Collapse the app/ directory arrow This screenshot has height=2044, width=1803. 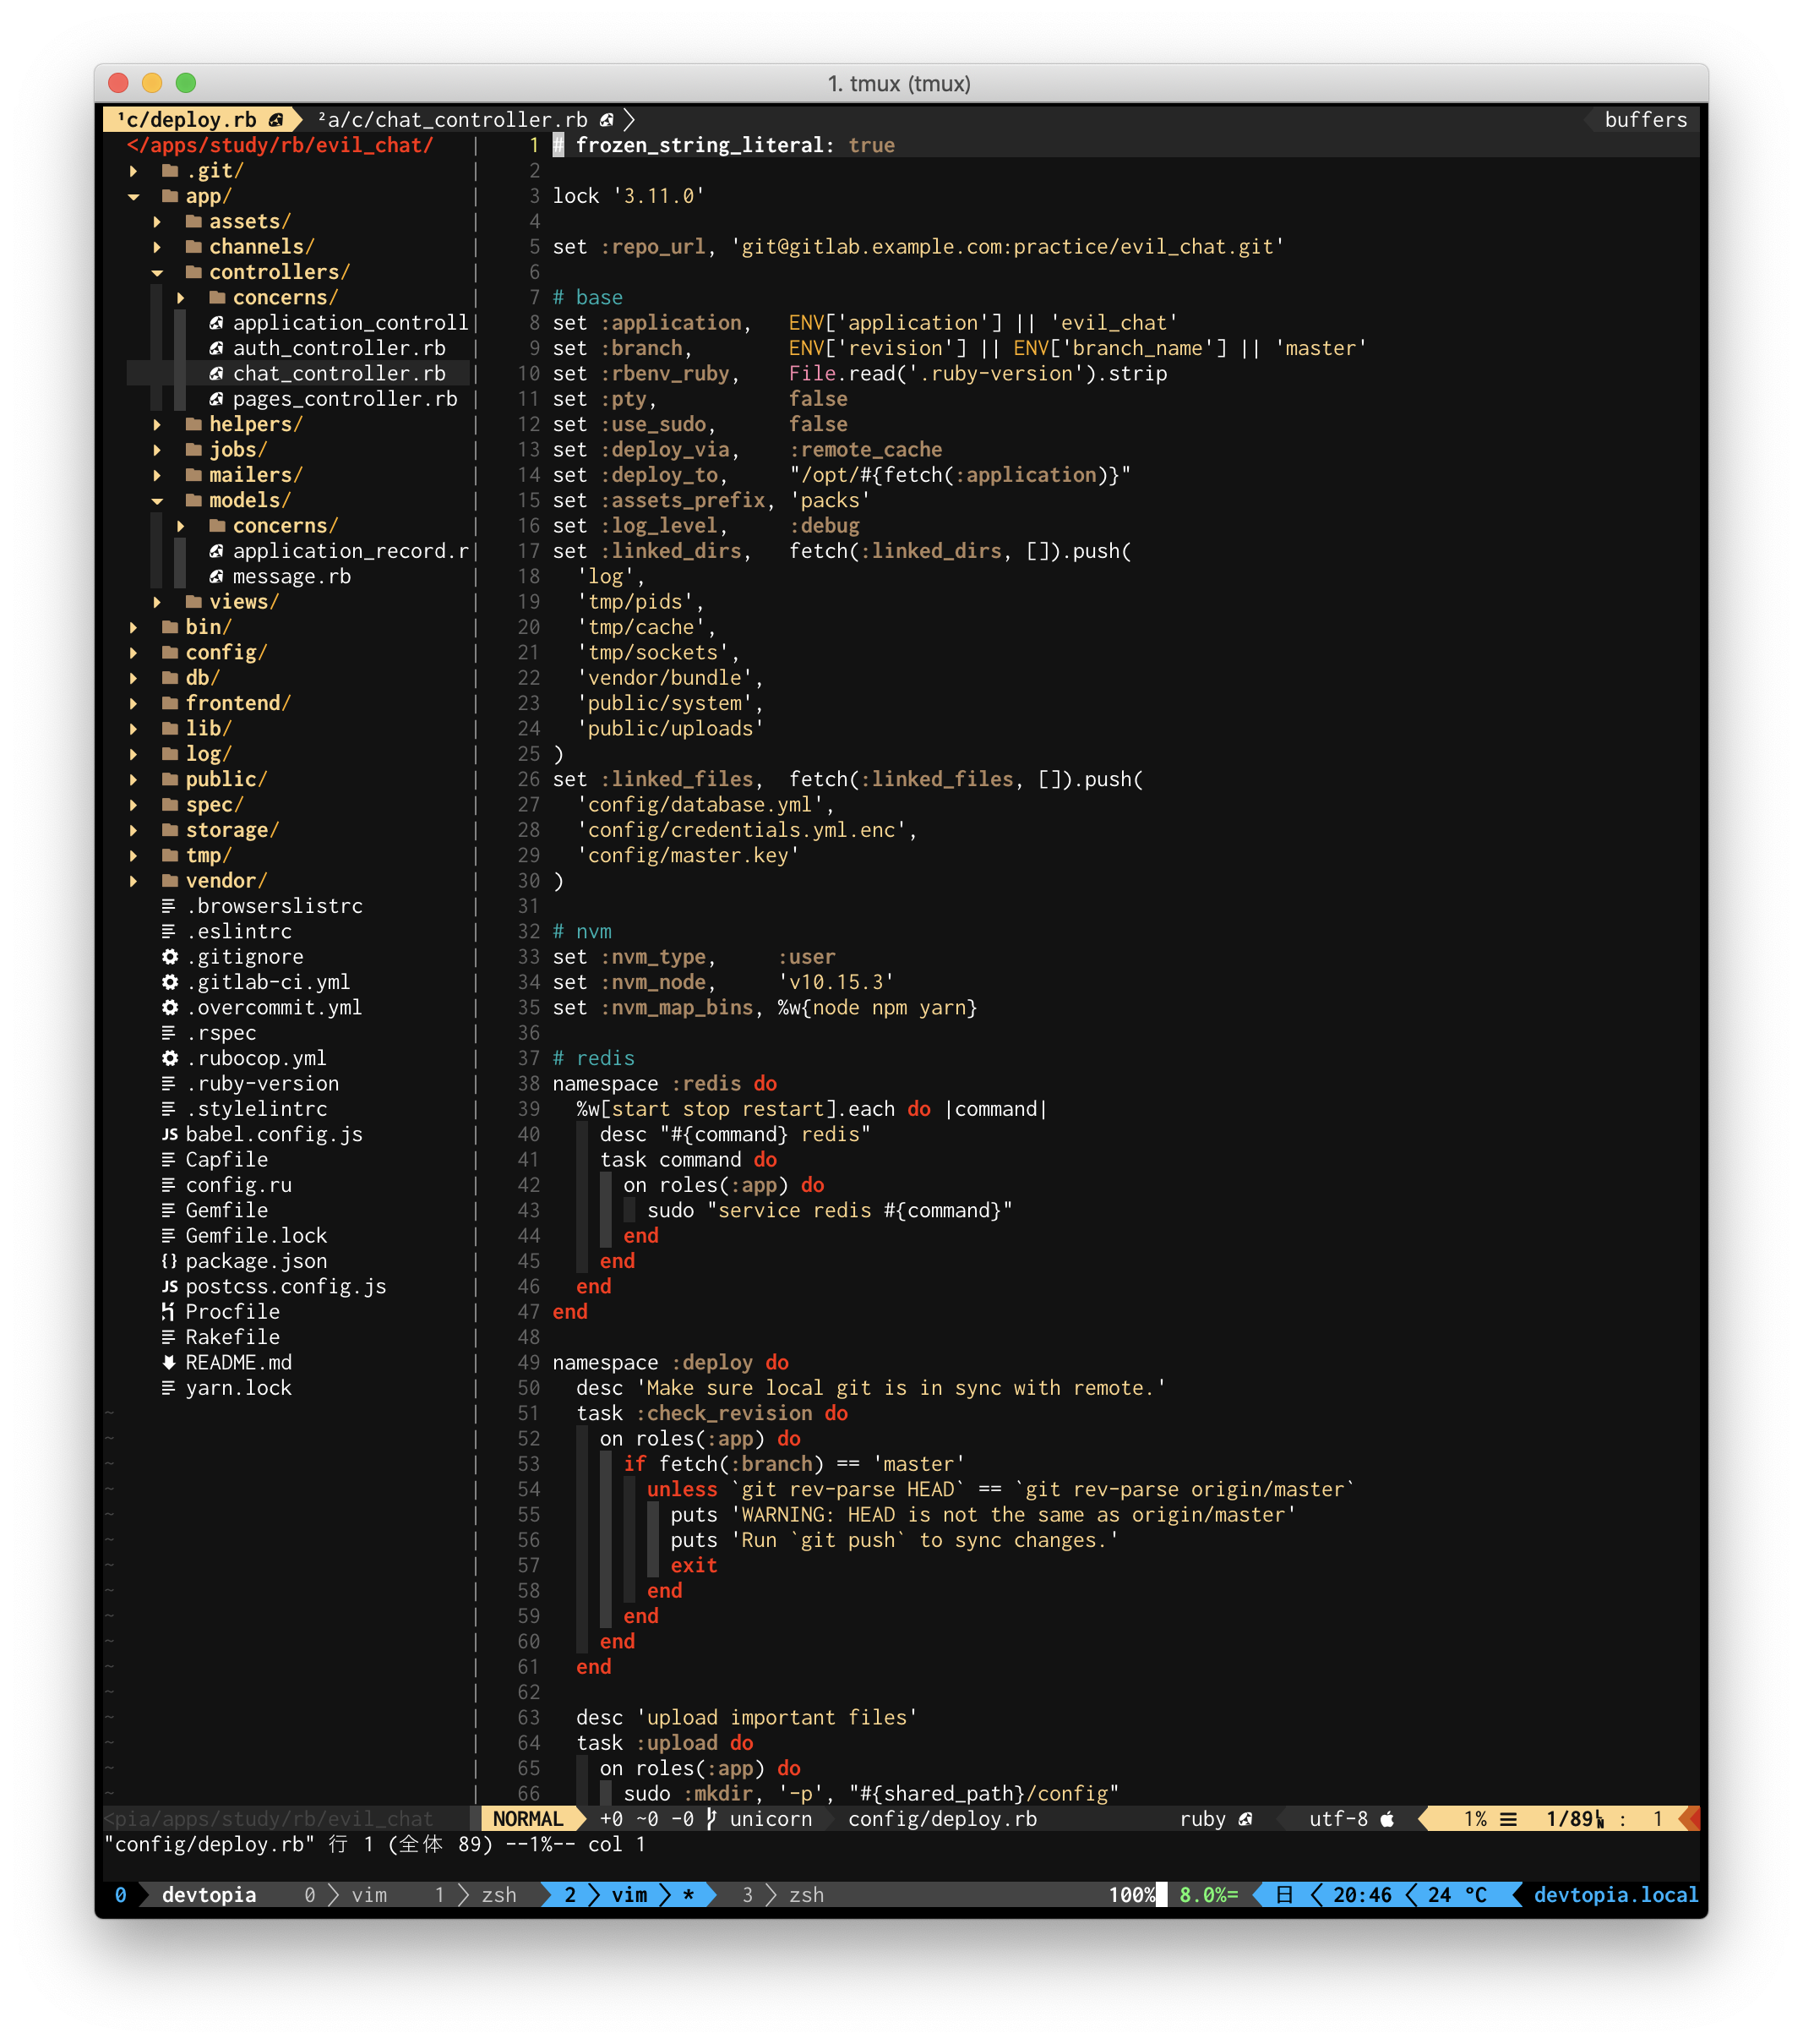[x=134, y=197]
